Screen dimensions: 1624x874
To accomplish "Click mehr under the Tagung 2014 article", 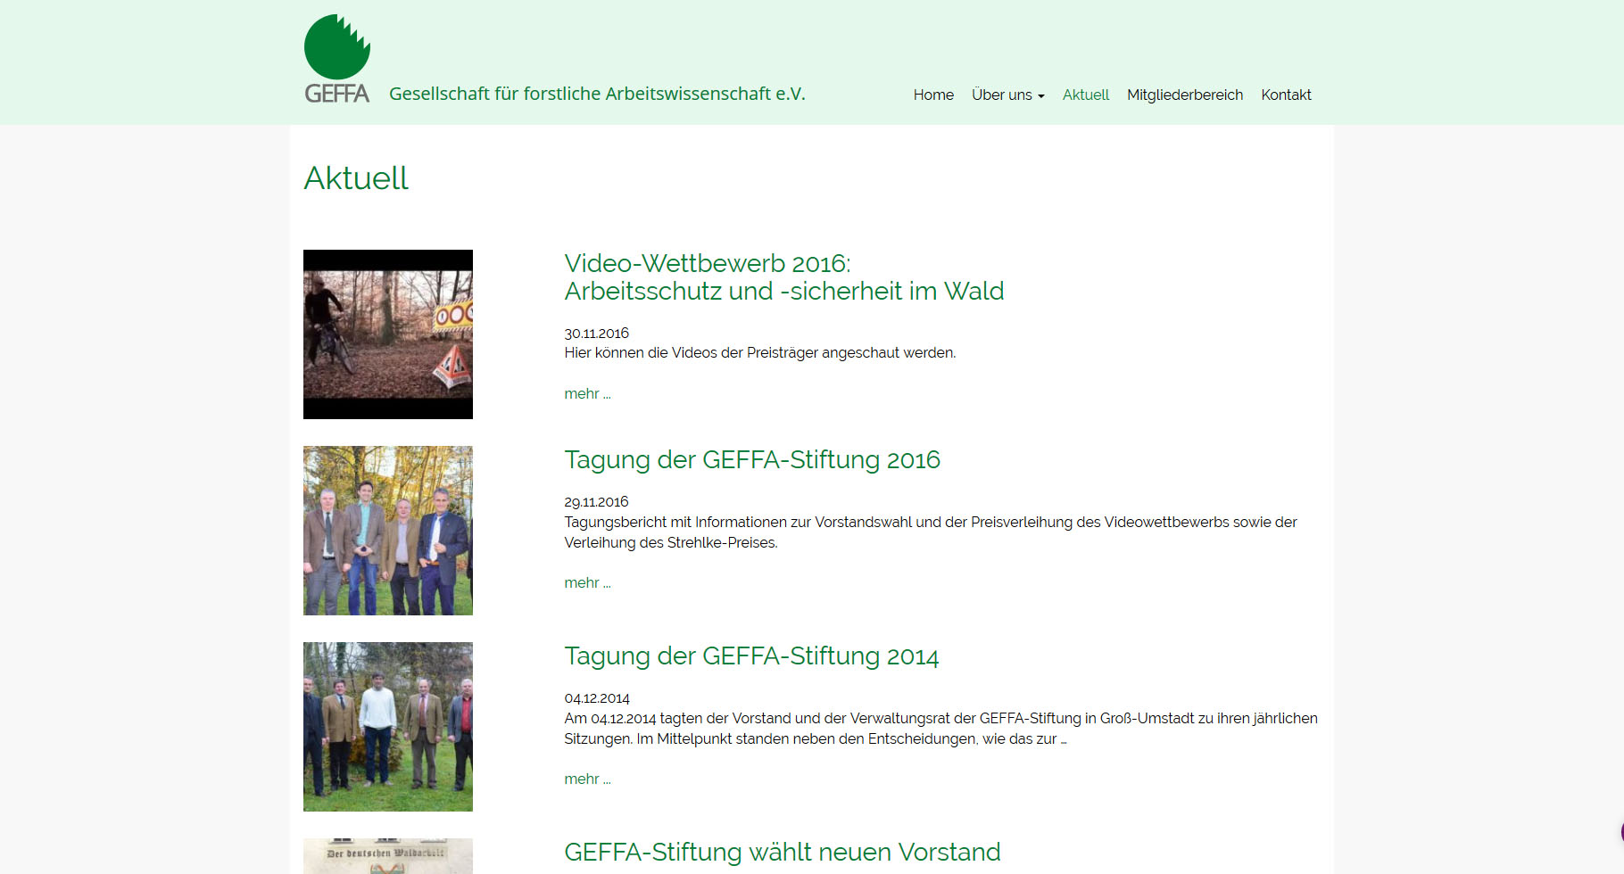I will click(x=587, y=779).
